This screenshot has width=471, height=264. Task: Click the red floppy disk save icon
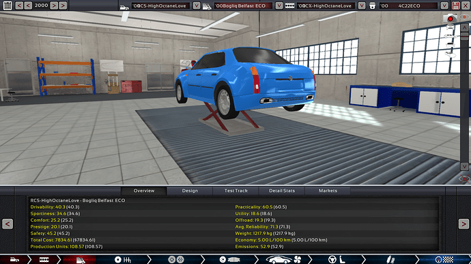(x=455, y=5)
